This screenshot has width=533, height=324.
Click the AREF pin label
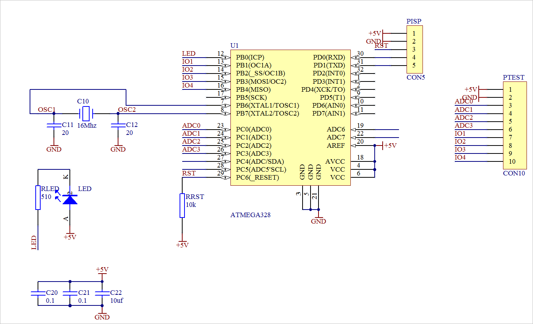[x=336, y=146]
